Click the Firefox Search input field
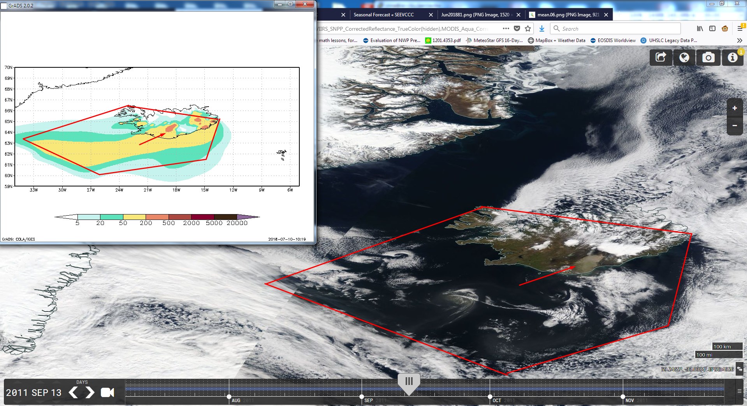 tap(615, 28)
